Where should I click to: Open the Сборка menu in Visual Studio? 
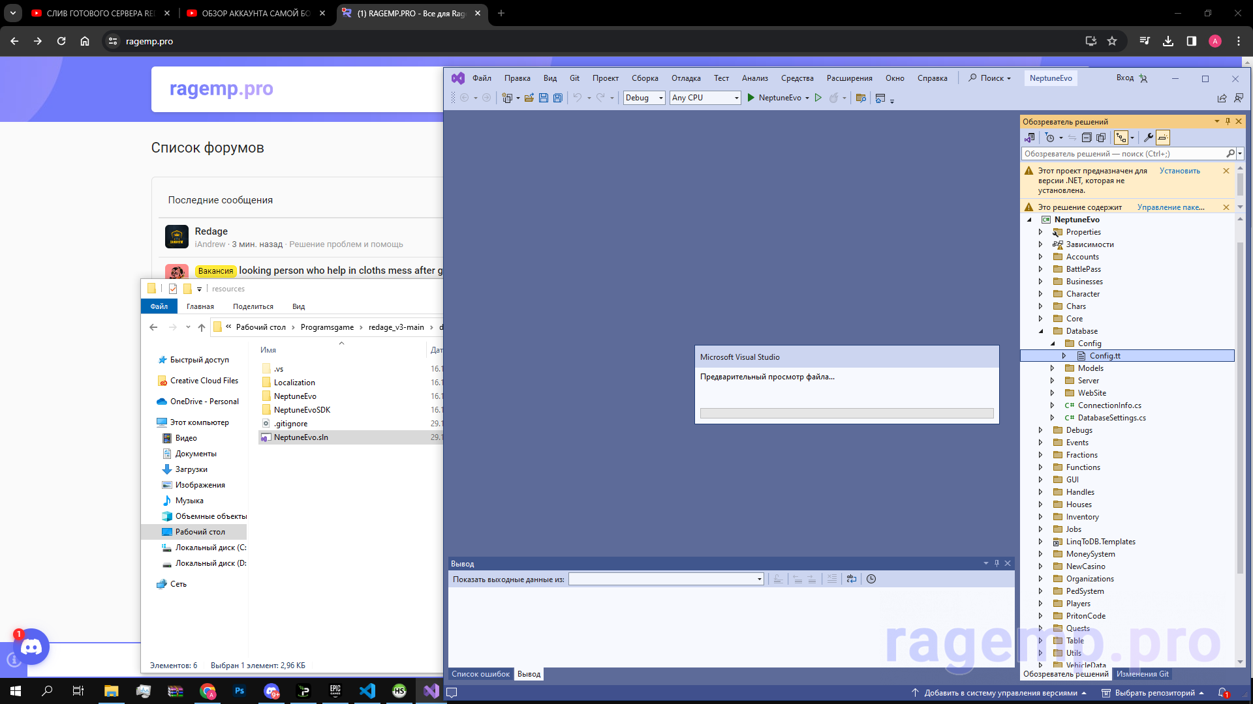pyautogui.click(x=645, y=78)
